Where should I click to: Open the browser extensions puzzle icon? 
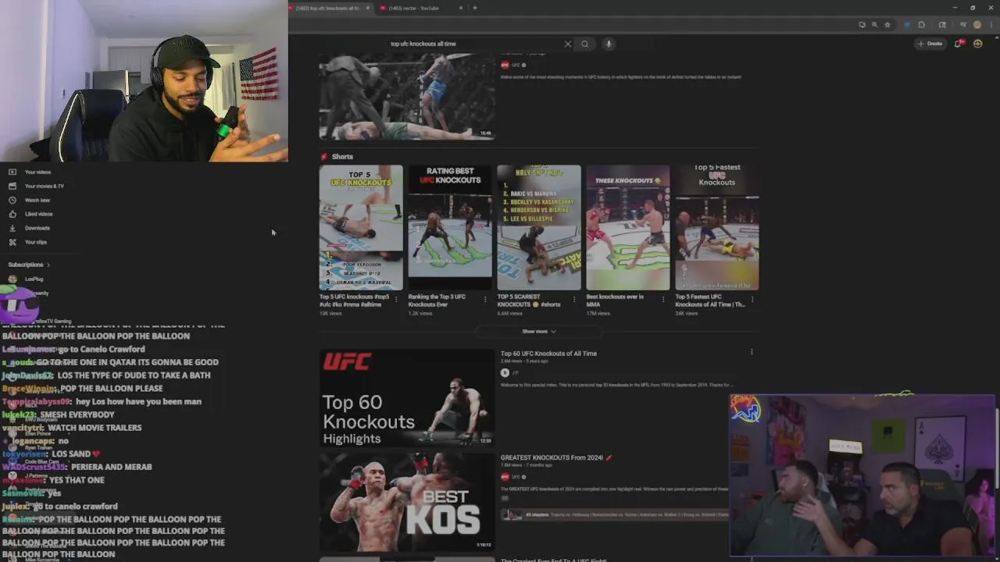coord(922,25)
